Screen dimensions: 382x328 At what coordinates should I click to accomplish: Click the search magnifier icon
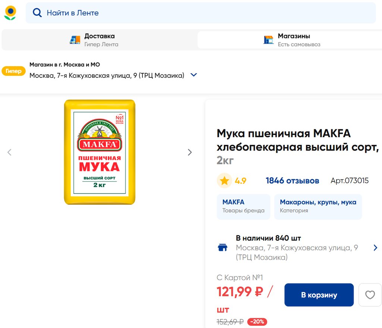[37, 13]
